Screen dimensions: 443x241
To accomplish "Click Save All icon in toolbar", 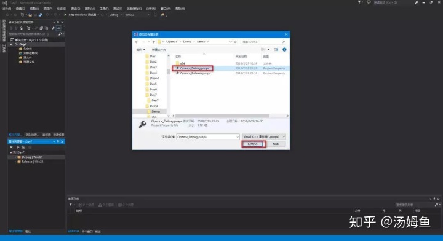I will tap(40, 15).
